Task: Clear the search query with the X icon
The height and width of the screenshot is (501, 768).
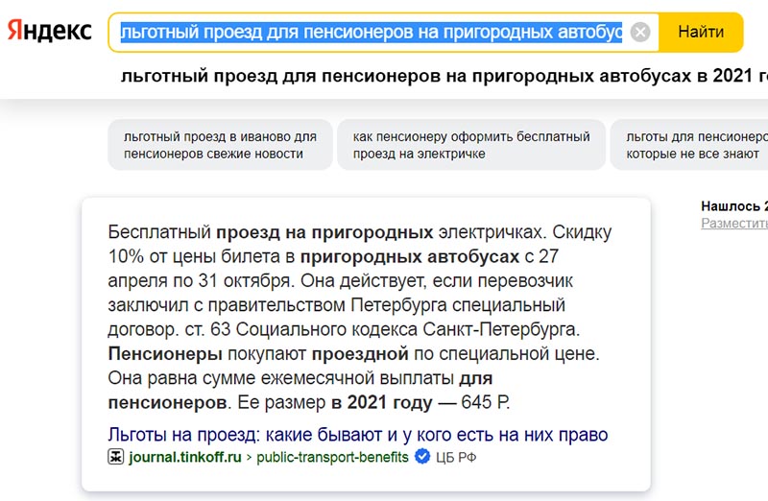Action: point(639,33)
